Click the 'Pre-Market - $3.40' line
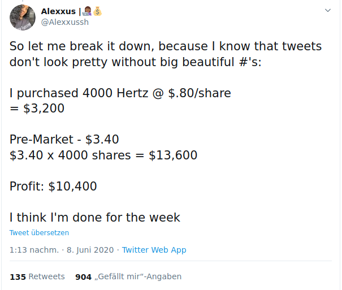342x290 pixels. (x=64, y=139)
